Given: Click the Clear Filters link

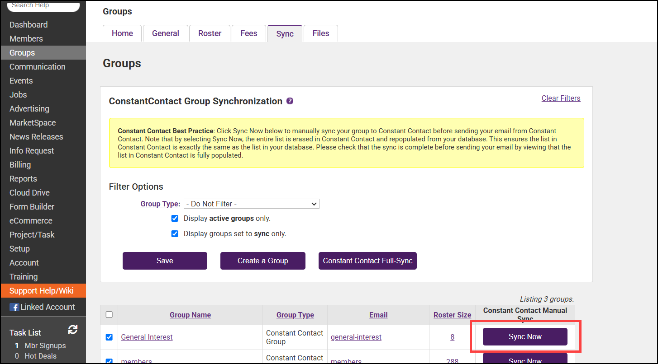Looking at the screenshot, I should coord(561,98).
